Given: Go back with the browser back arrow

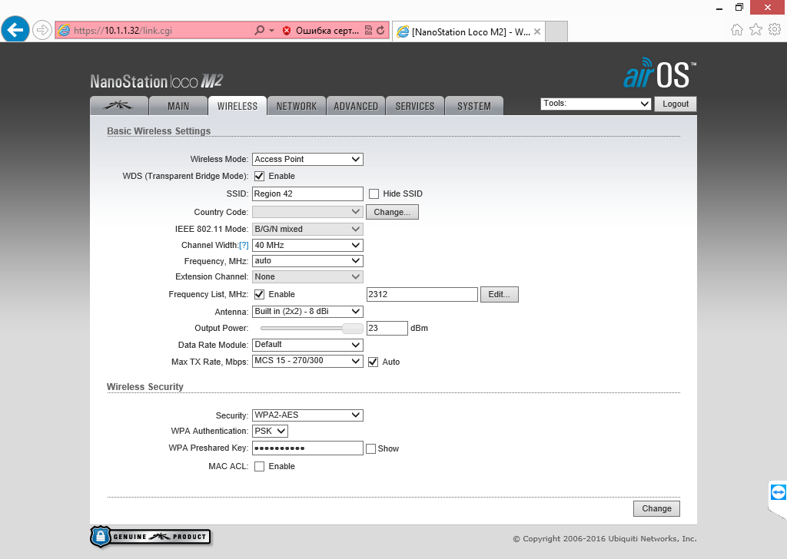Looking at the screenshot, I should (15, 30).
